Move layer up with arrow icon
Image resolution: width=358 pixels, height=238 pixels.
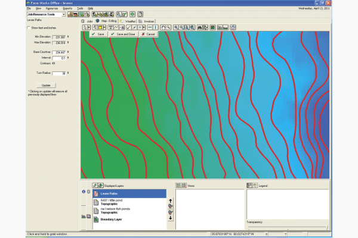click(x=170, y=202)
